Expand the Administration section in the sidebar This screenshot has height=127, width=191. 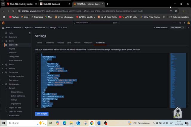[x=2, y=84]
